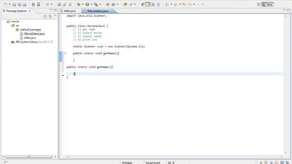Click the Previous Annotation arrow icon
The image size is (292, 164).
coord(175,4)
